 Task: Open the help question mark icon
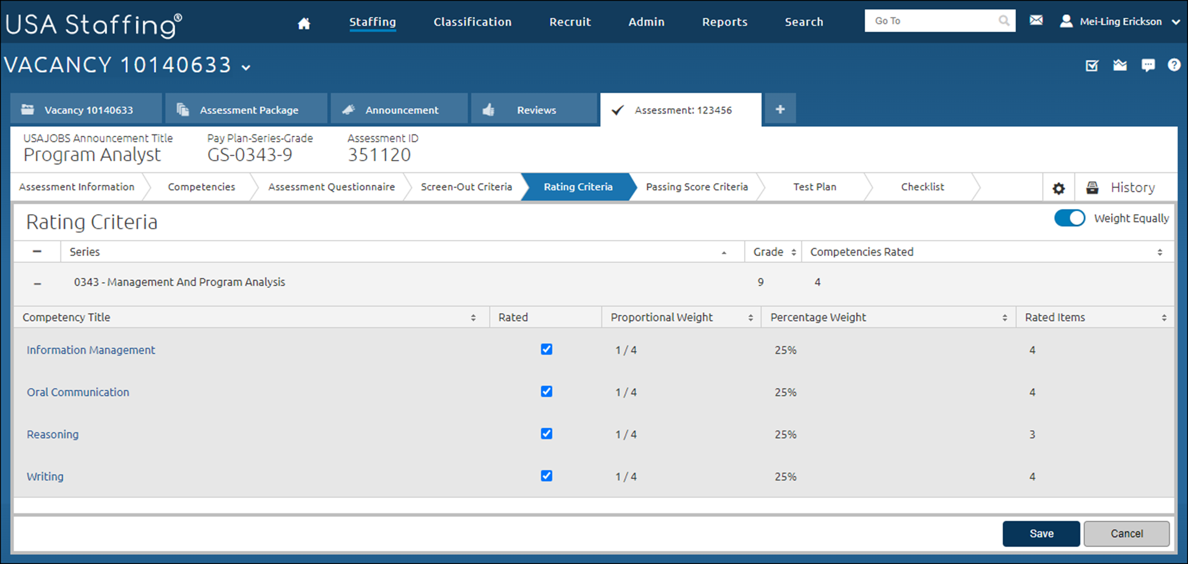coord(1174,65)
